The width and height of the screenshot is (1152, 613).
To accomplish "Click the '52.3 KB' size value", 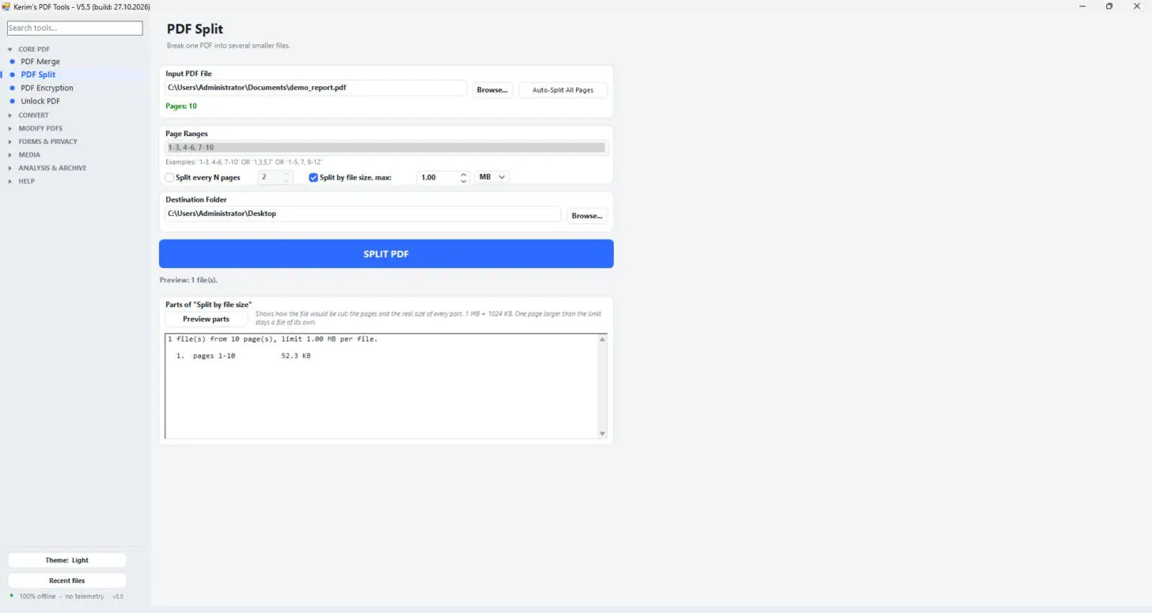I will (x=296, y=356).
